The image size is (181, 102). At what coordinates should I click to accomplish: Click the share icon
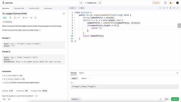pyautogui.click(x=35, y=18)
